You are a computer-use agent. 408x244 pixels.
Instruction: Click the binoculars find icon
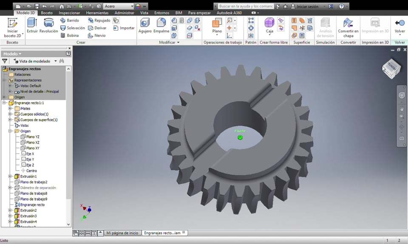[62, 61]
